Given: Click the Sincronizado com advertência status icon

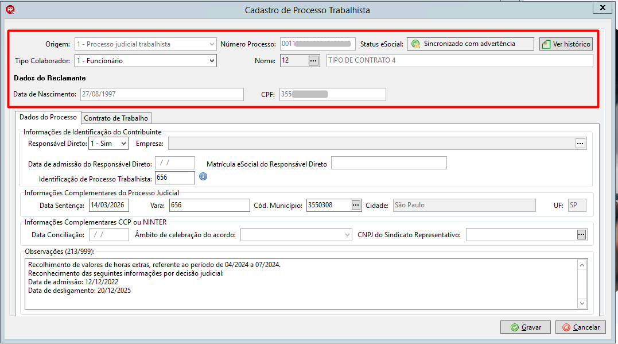Looking at the screenshot, I should click(x=415, y=44).
